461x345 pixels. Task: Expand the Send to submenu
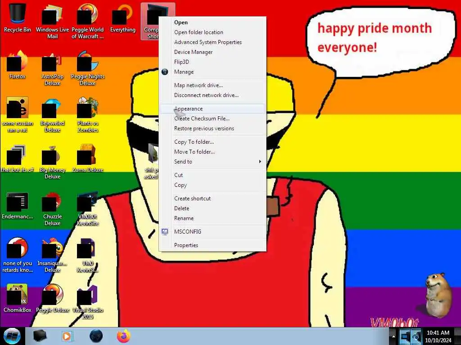[x=212, y=162]
